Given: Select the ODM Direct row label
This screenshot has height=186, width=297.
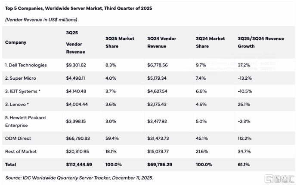Looking at the screenshot, I should tap(18, 138).
